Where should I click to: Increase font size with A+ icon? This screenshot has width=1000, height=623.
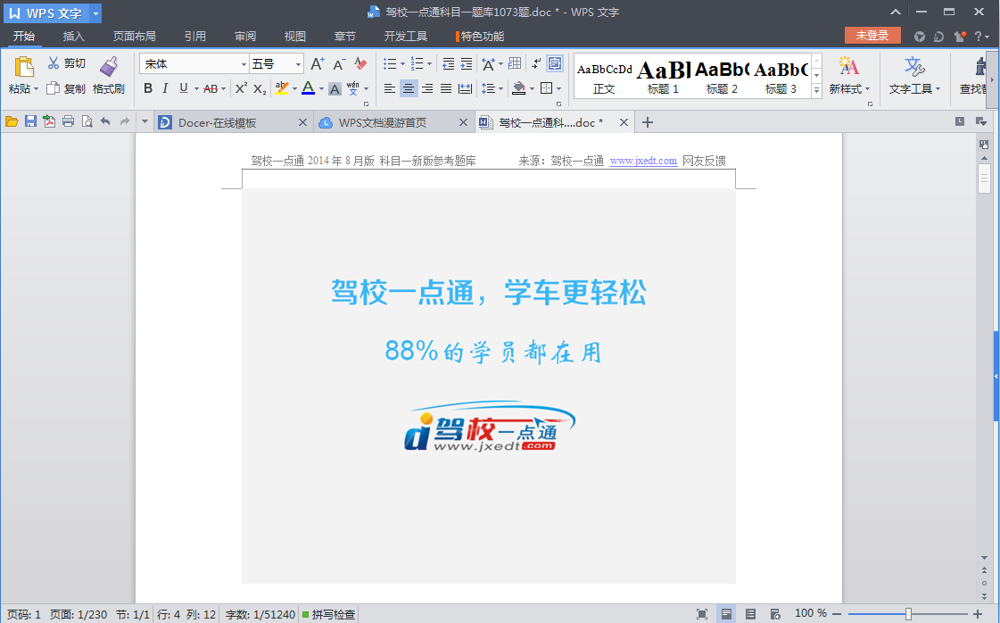coord(317,63)
